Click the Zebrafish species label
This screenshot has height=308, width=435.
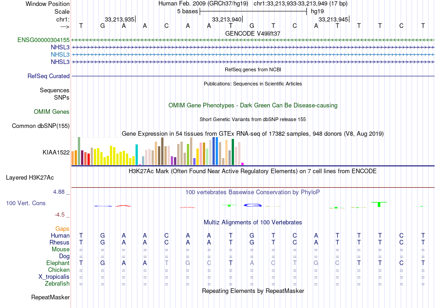(57, 284)
